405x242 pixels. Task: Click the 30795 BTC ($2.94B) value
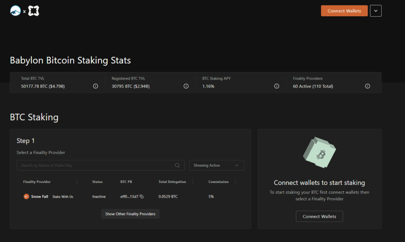(x=131, y=86)
